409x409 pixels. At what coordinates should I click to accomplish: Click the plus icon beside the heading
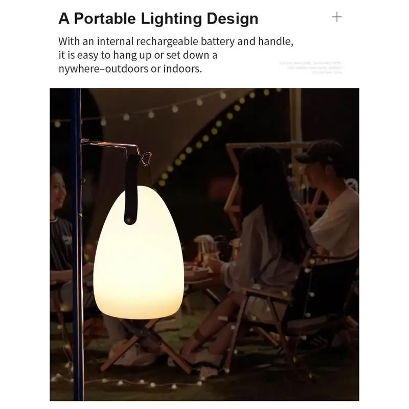(337, 17)
